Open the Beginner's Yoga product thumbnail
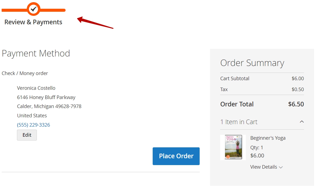Screen dimensions: 316x188 [x=233, y=148]
